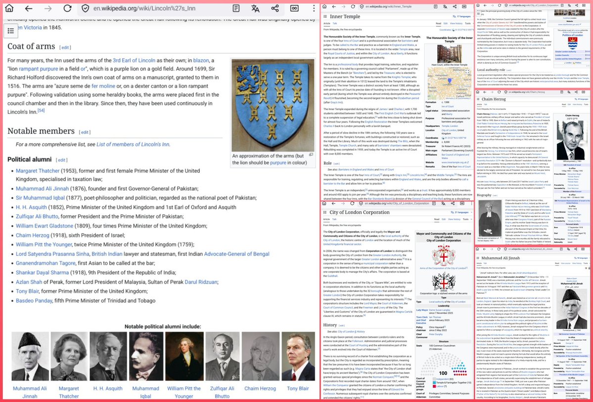Go home in the Muhammad Ali Jinnah window
The width and height of the screenshot is (593, 402).
pyautogui.click(x=478, y=249)
